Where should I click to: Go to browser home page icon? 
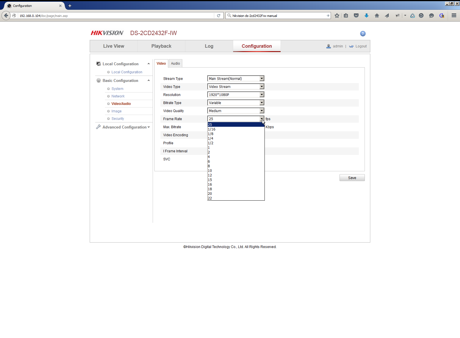click(x=377, y=16)
